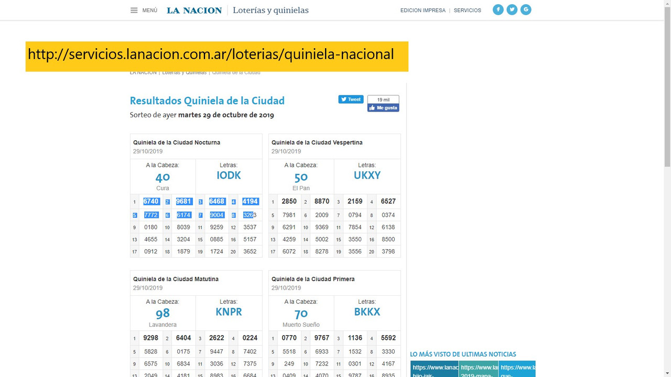
Task: Click highlighted number 4194
Action: pos(250,201)
